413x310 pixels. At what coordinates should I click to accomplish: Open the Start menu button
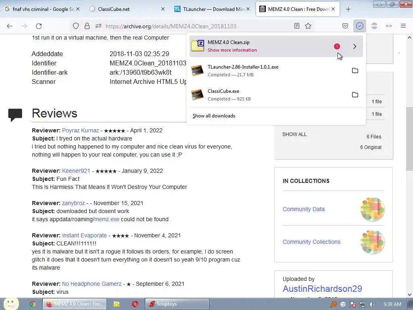(11, 304)
